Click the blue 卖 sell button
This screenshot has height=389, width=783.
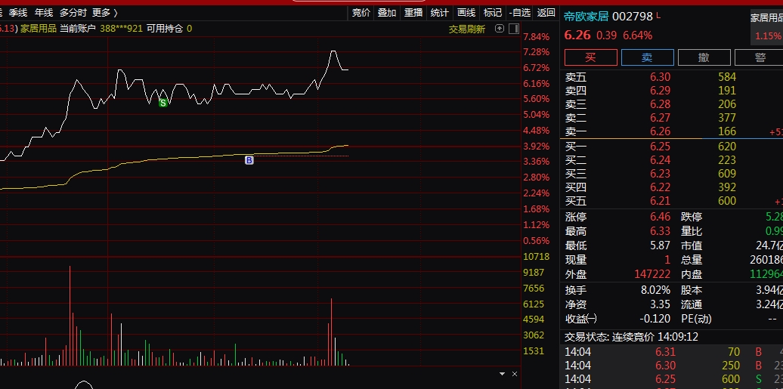coord(647,57)
